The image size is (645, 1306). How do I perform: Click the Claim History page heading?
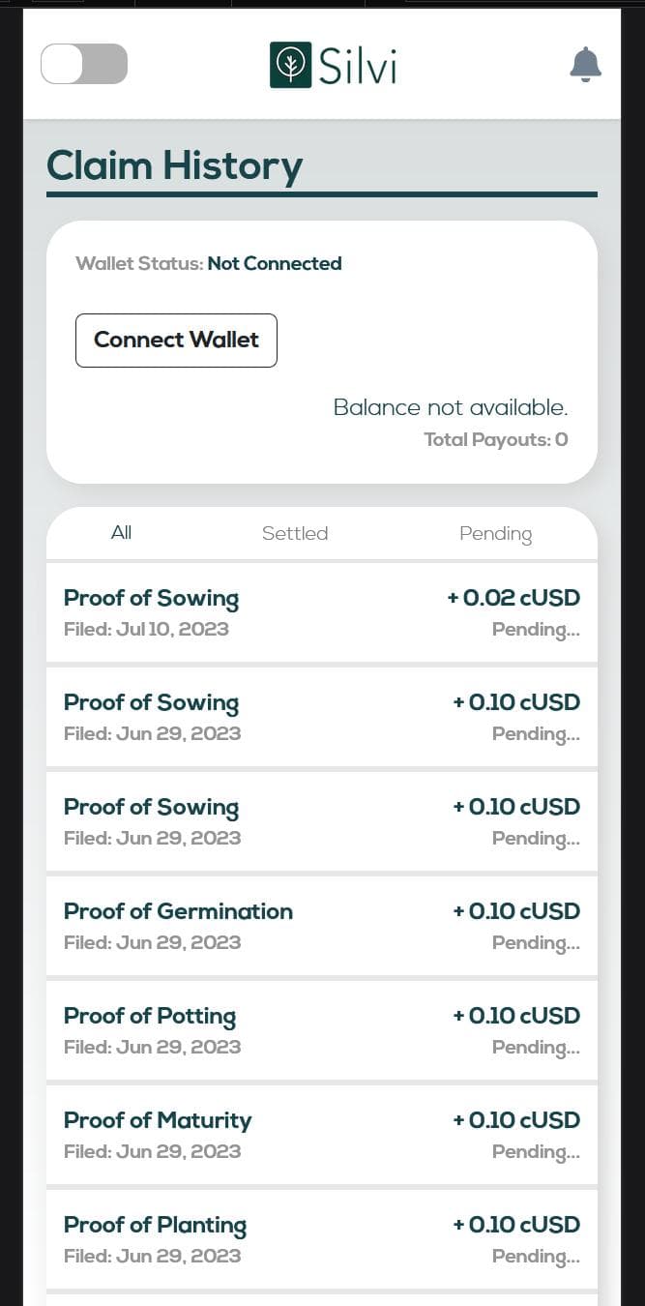[x=174, y=166]
